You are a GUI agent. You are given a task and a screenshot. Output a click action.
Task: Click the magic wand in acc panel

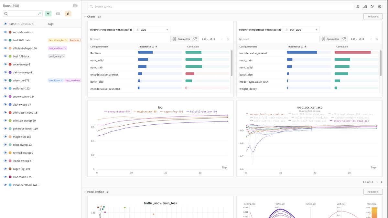point(195,39)
